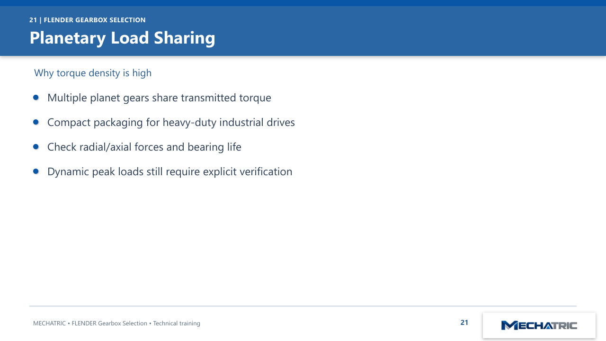Select bullet 'Compact packaging for heavy-duty industrial drives'
This screenshot has width=606, height=341.
pos(171,123)
